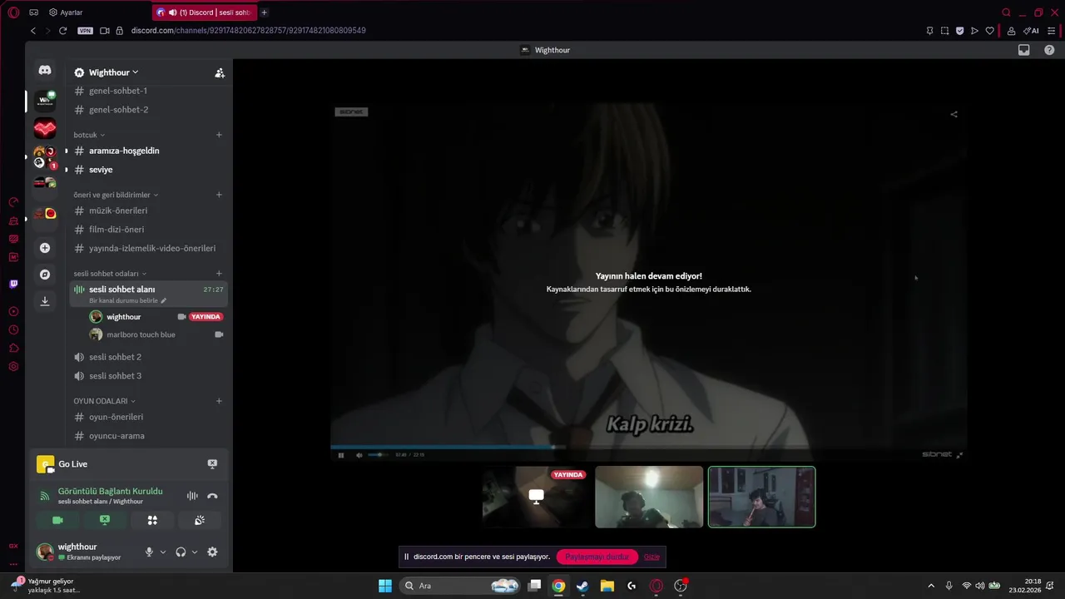Open the soundboard icon
This screenshot has width=1065, height=599.
pos(200,520)
